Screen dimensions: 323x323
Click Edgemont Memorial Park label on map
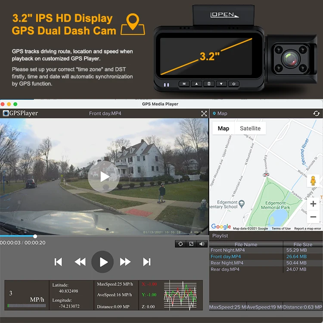pos(276,205)
